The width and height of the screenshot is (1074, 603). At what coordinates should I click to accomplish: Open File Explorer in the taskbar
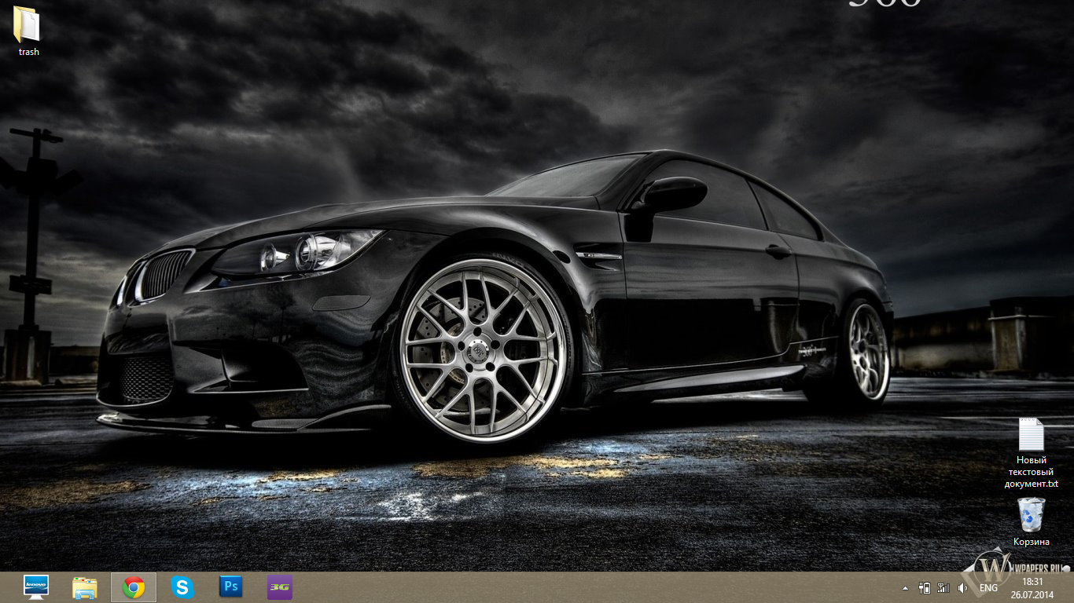tap(85, 587)
